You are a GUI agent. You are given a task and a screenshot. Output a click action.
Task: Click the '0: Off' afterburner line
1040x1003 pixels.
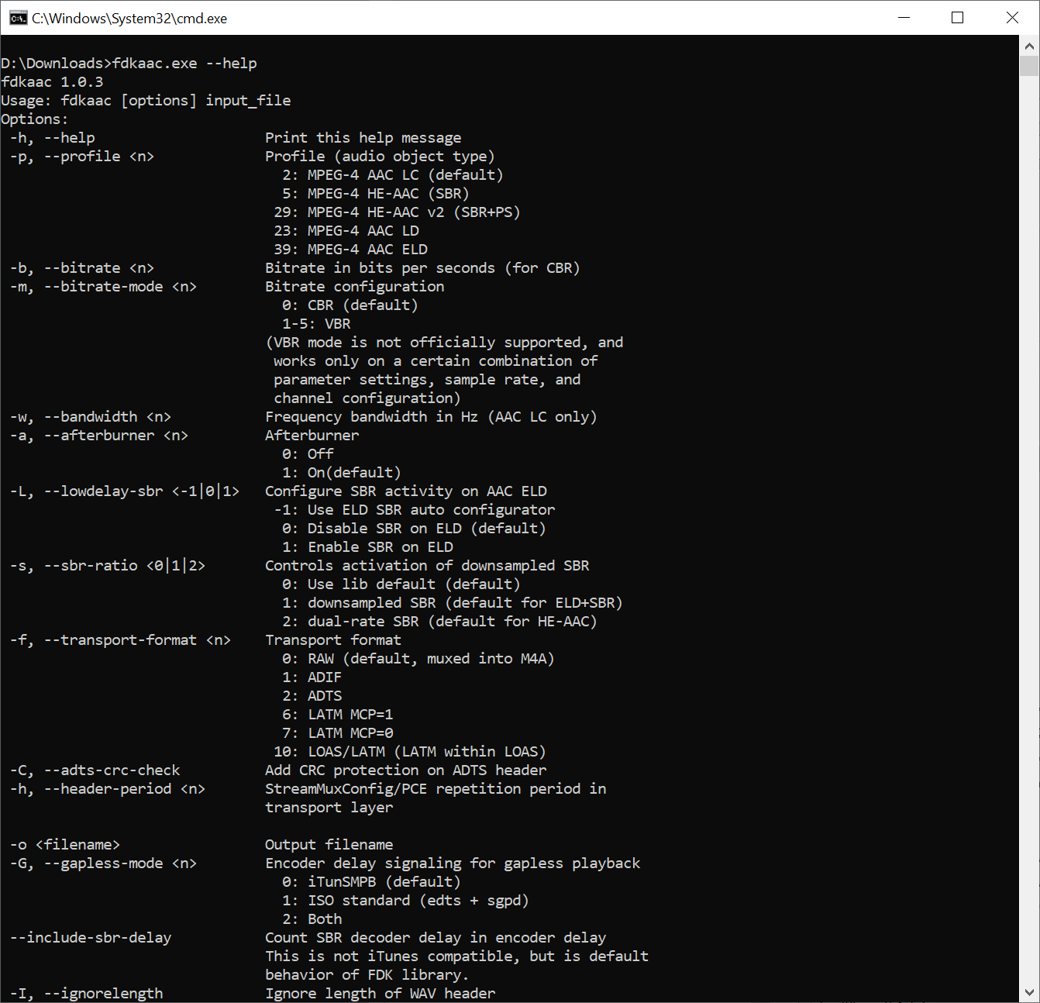click(x=308, y=454)
